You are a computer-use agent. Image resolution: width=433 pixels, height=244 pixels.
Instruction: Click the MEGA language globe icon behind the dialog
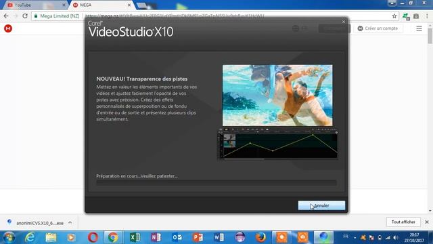click(296, 28)
